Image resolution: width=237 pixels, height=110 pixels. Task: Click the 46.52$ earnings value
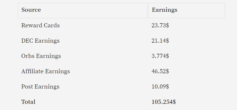[160, 71]
